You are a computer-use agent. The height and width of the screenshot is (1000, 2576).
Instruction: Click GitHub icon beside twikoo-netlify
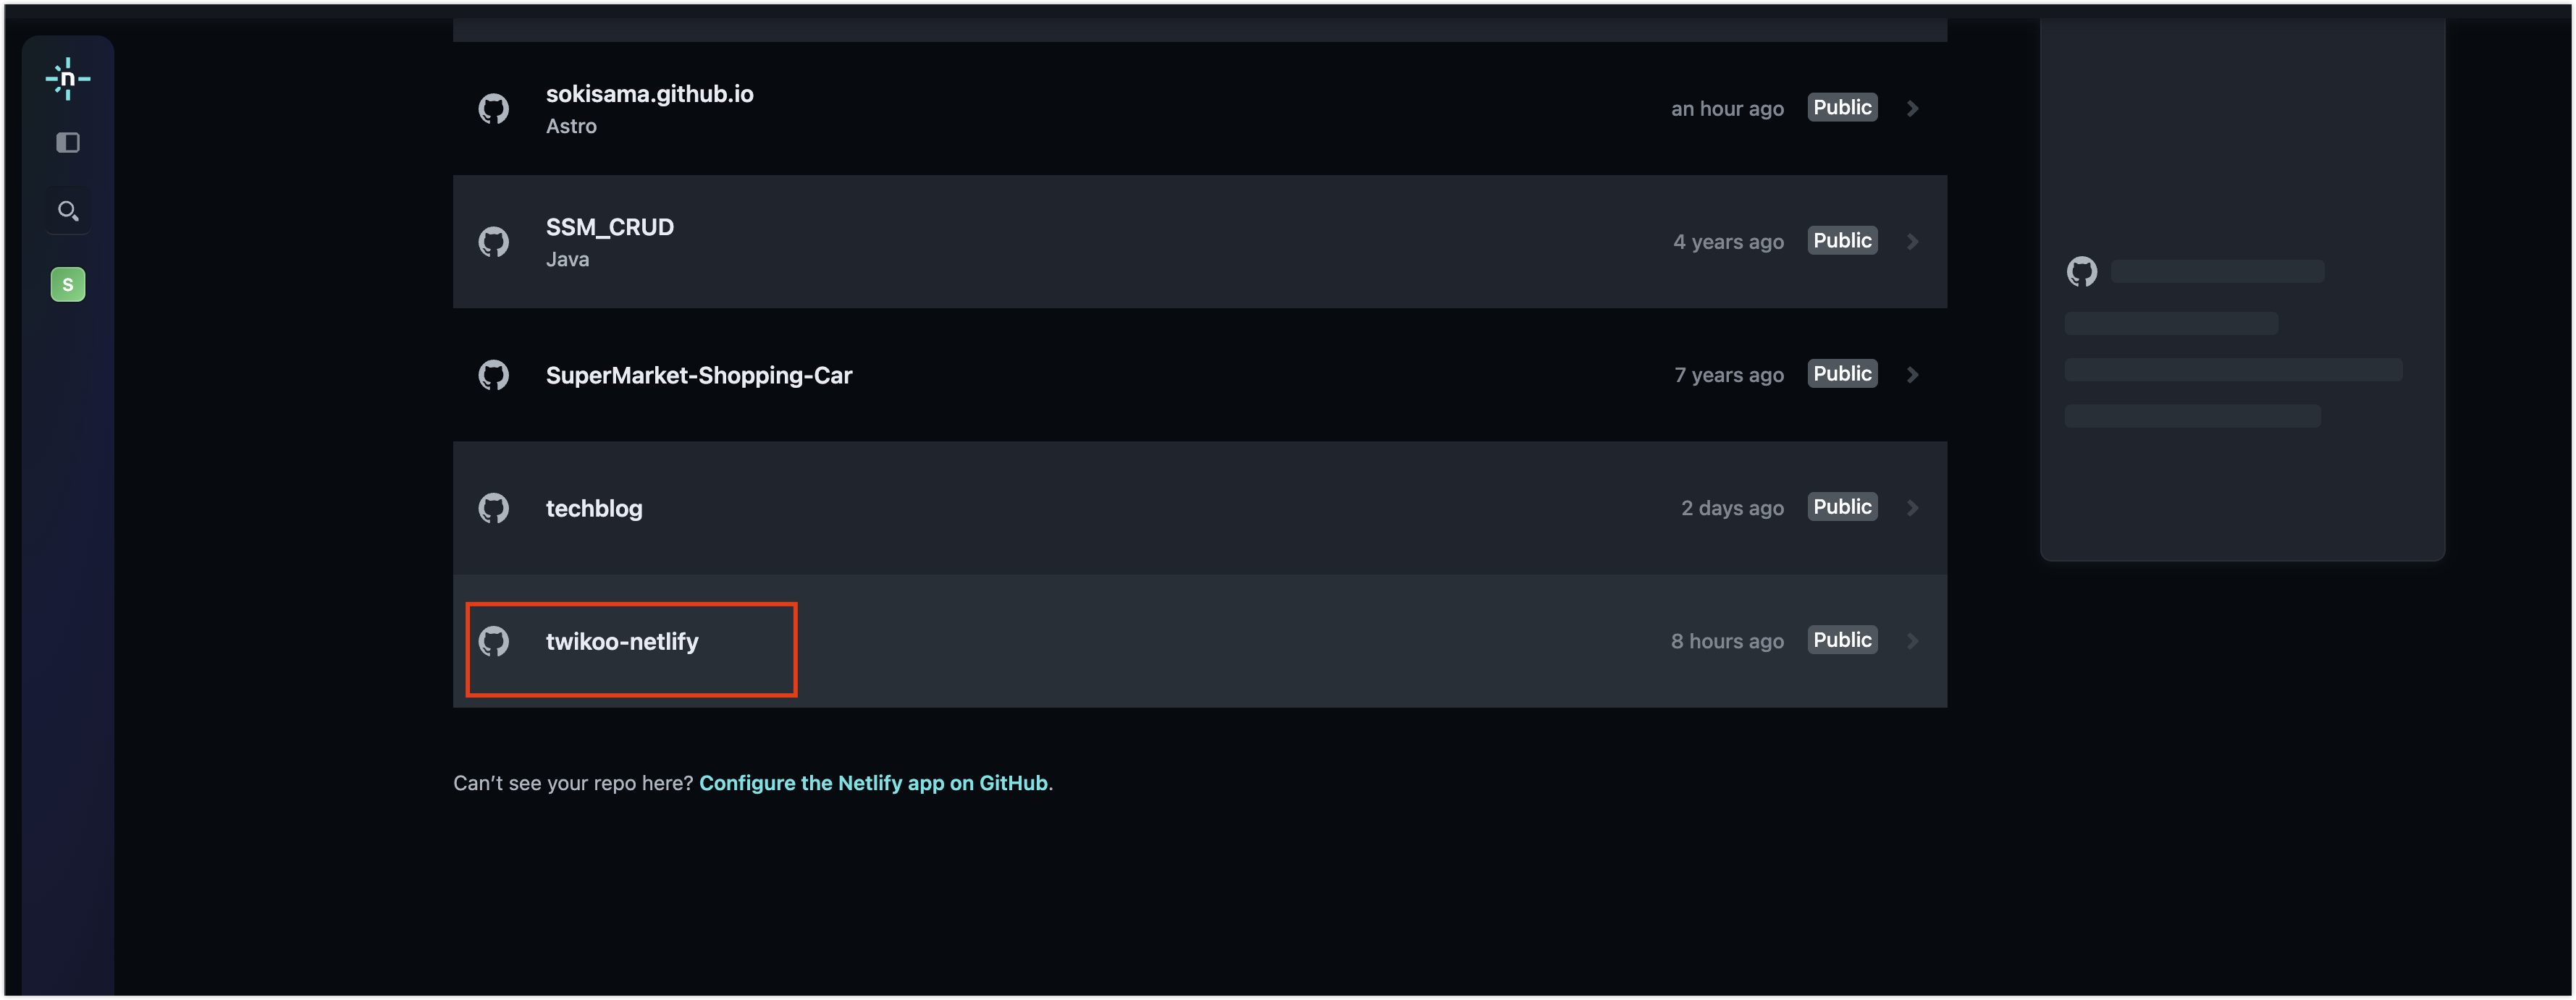pos(494,641)
